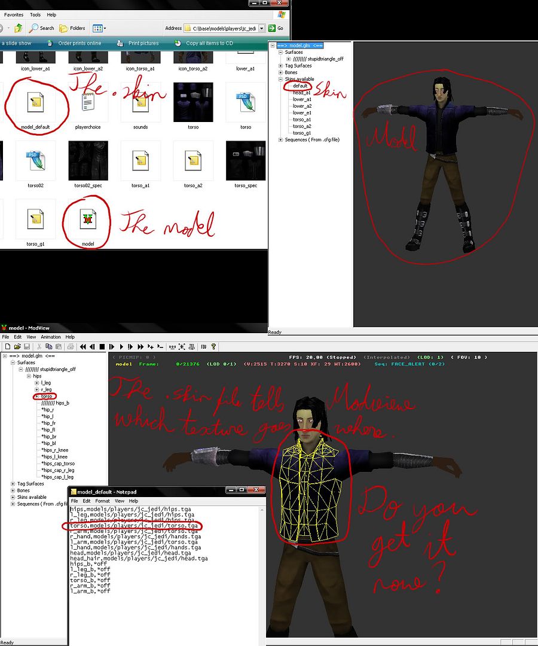Click the Copy icon in ModView toolbar
Viewport: 538px width, 646px height.
pos(49,347)
